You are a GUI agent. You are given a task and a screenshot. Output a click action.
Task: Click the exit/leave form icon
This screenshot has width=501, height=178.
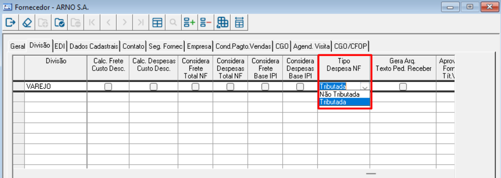tap(11, 23)
